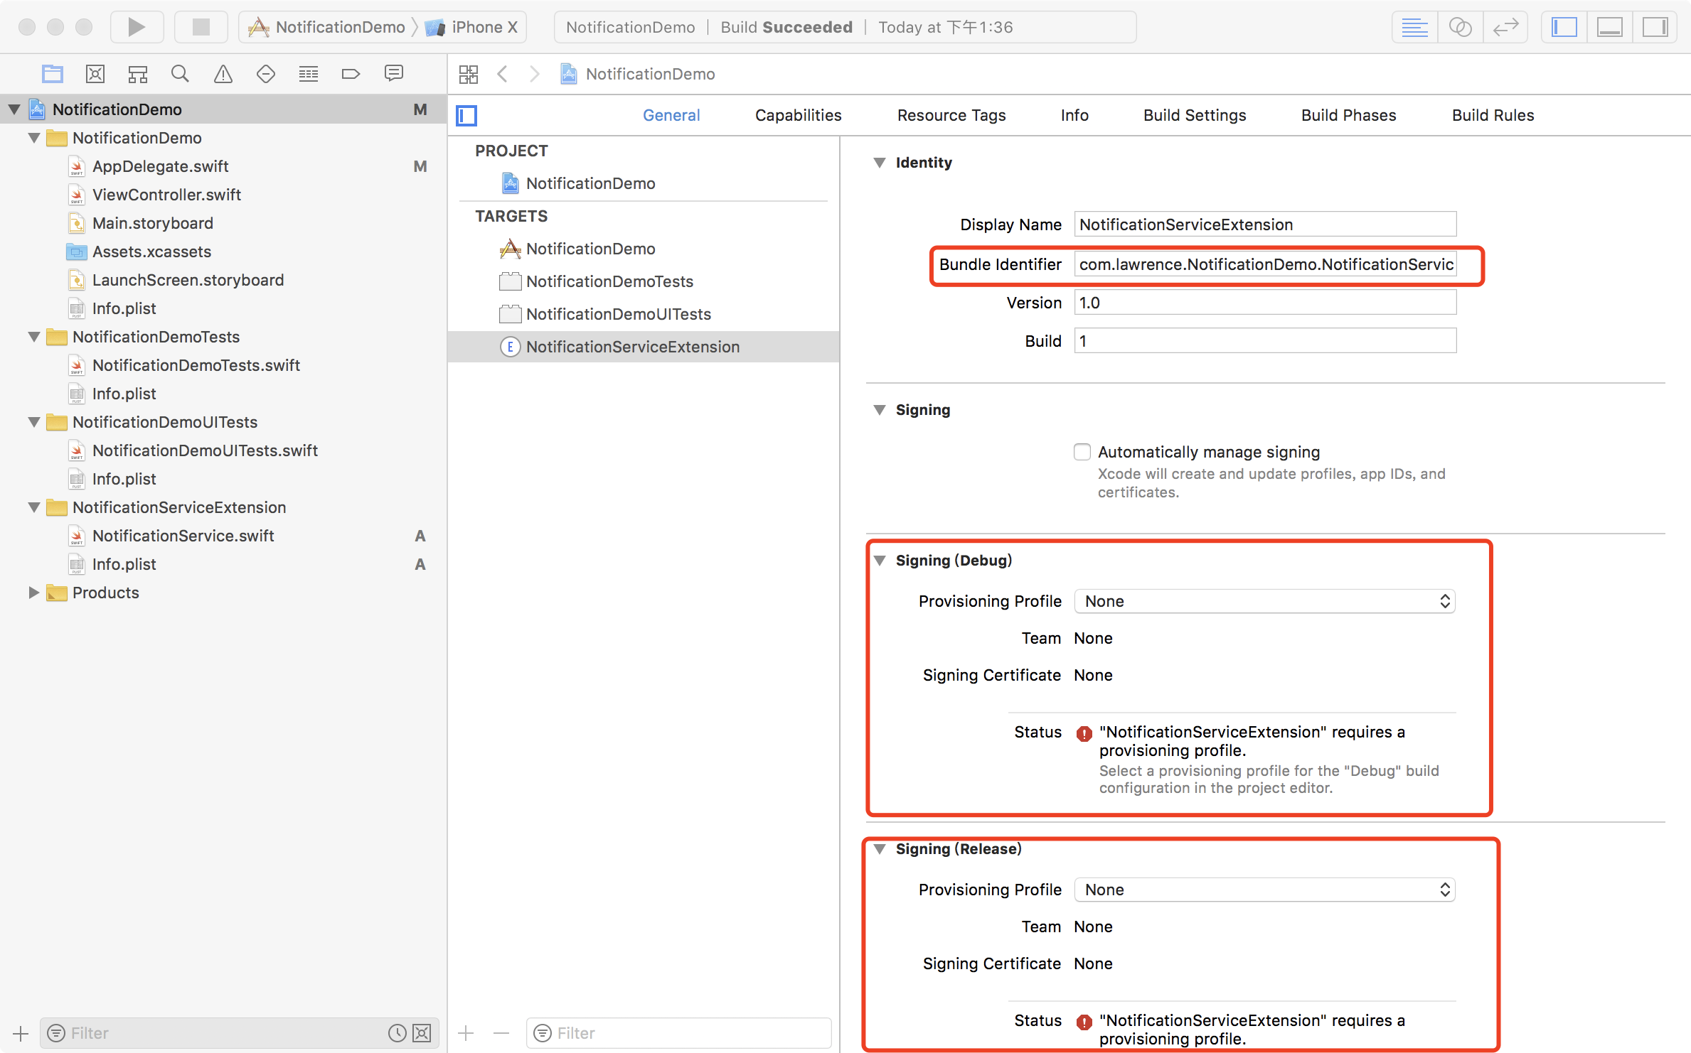Toggle the Navigator panel visibility

[x=1564, y=27]
